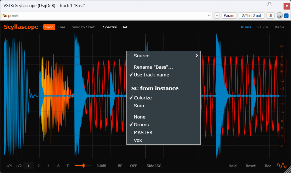The height and width of the screenshot is (173, 291).
Task: Toggle the OFF filter setting
Action: point(133,166)
